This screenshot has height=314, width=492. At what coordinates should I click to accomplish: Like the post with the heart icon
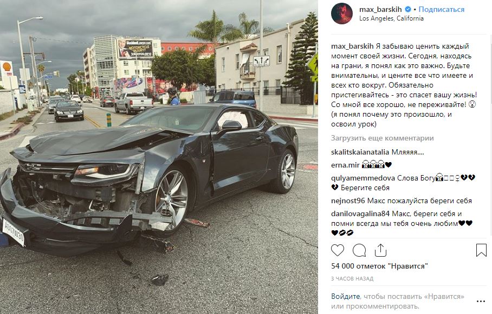[338, 250]
